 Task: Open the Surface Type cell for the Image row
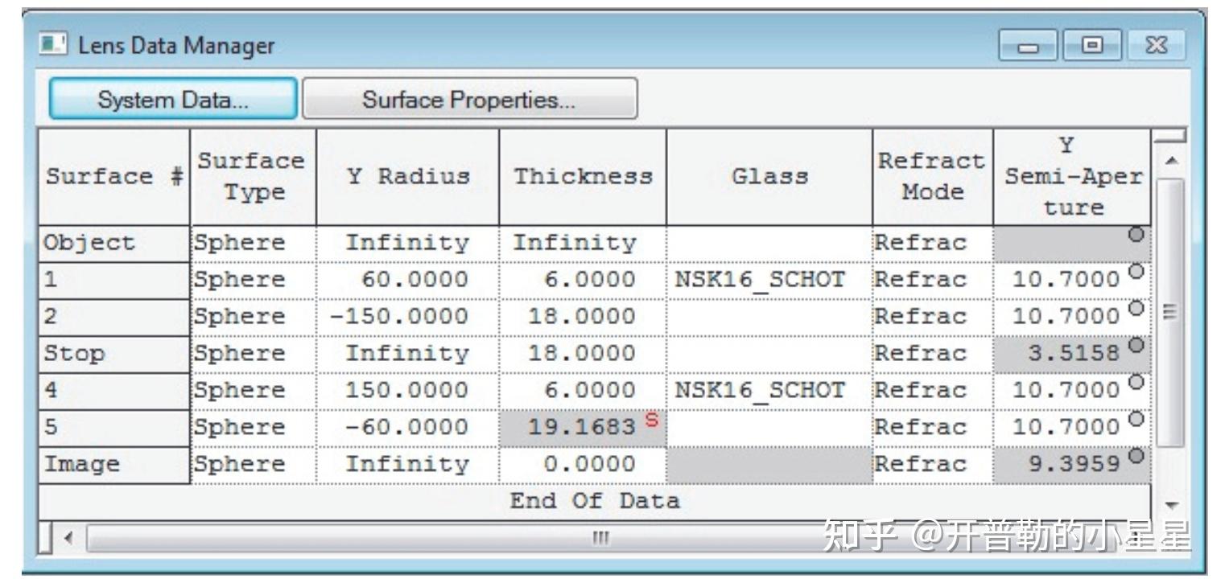252,463
